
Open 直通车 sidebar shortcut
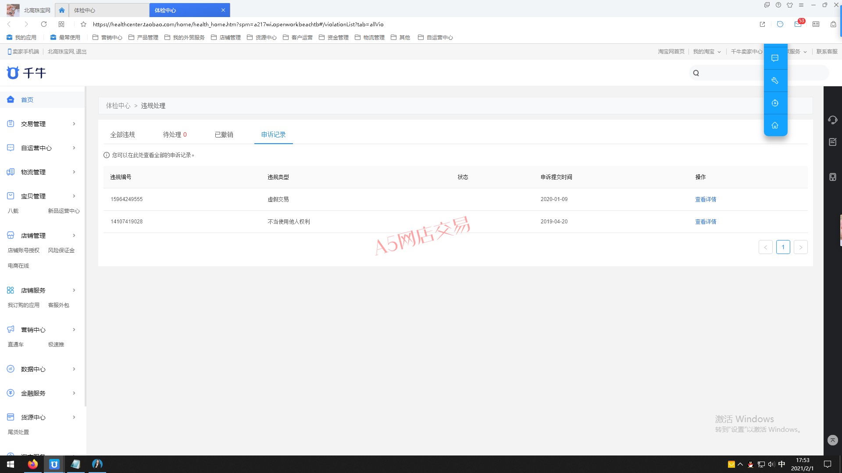(16, 345)
